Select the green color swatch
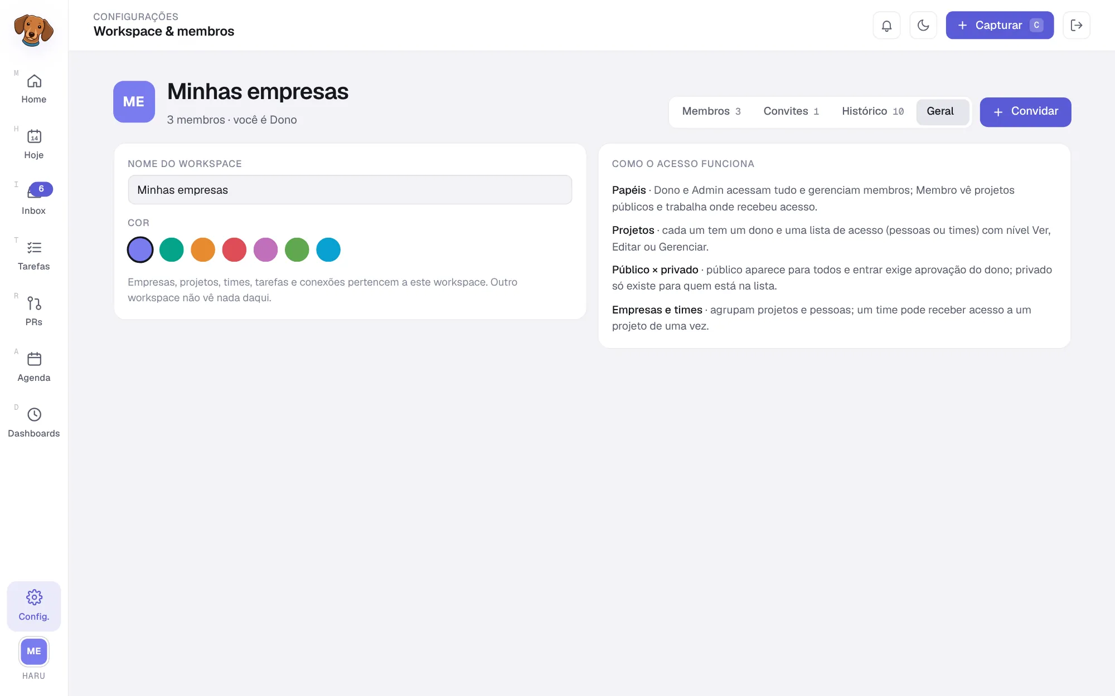Screen dimensions: 1115x696 tap(297, 249)
